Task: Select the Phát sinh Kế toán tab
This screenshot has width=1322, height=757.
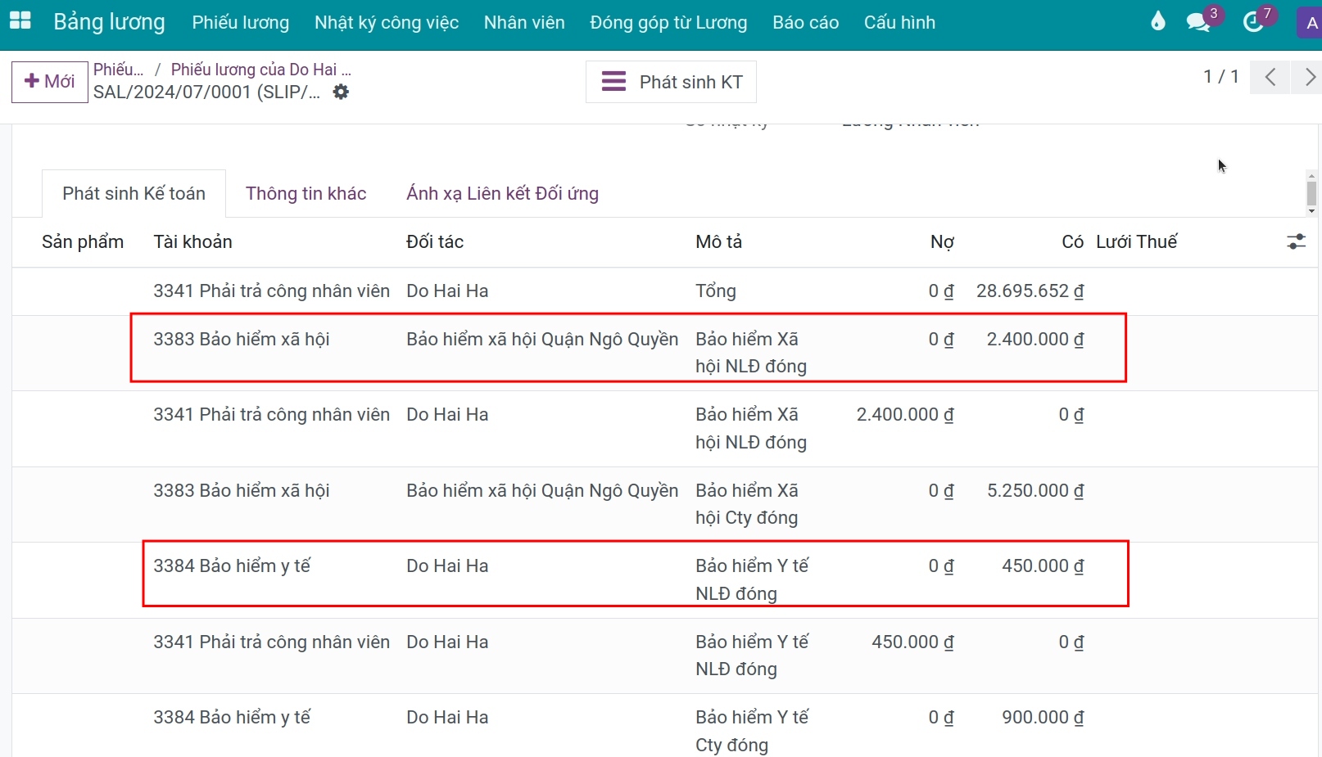Action: [x=134, y=193]
